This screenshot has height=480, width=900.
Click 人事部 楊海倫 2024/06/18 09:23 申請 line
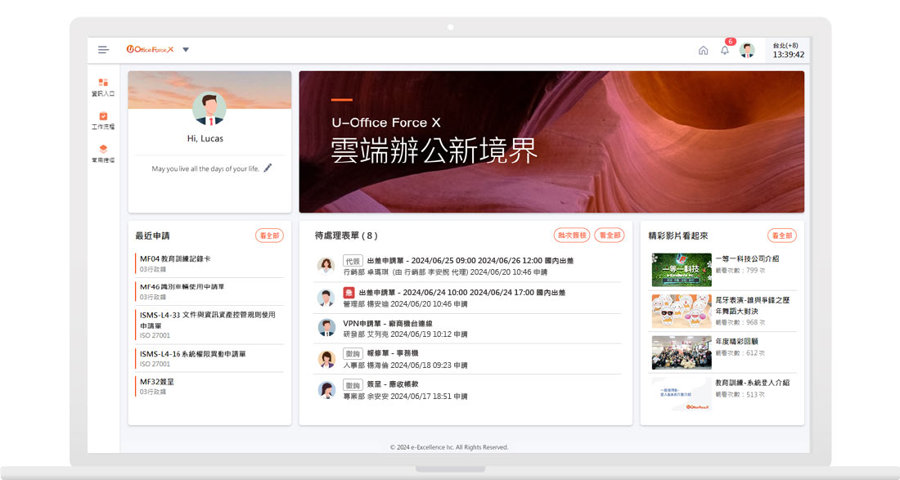(405, 366)
